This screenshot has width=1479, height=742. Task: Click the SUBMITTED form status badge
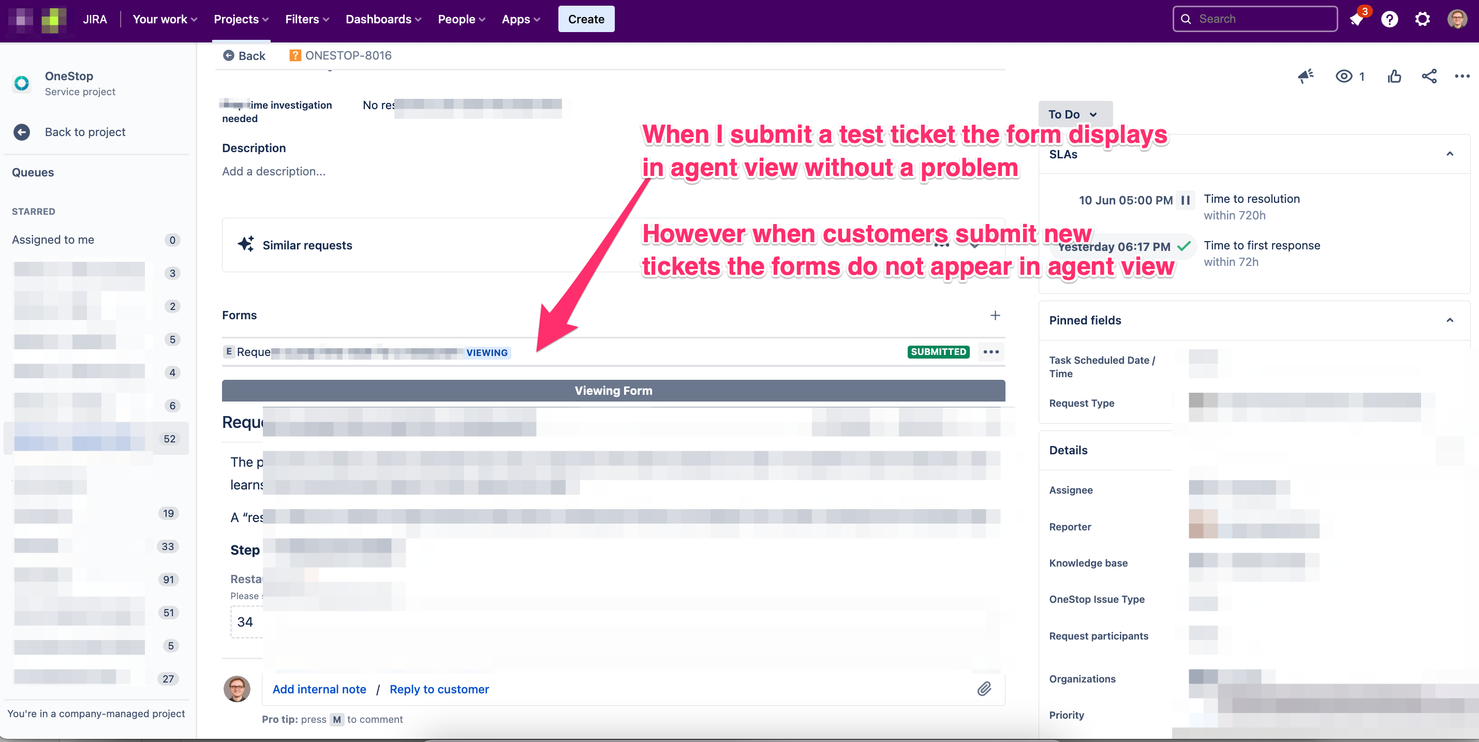[938, 352]
